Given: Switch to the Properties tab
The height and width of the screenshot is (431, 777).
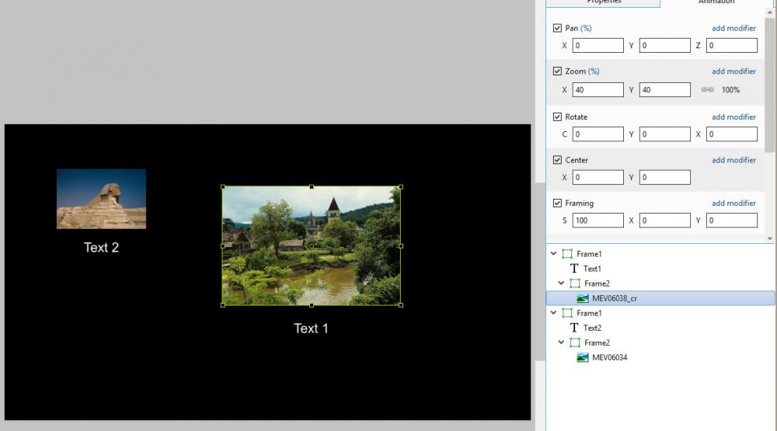Looking at the screenshot, I should click(603, 2).
